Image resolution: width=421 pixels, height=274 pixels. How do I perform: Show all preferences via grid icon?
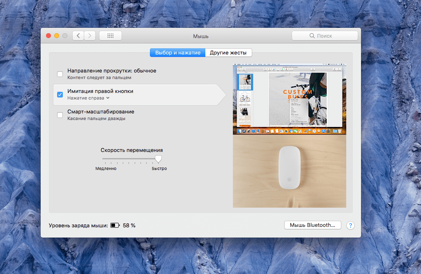tap(110, 36)
